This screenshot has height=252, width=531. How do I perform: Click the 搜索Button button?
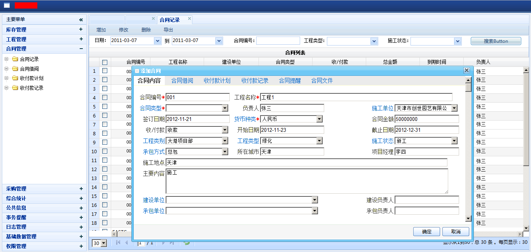[x=496, y=41]
